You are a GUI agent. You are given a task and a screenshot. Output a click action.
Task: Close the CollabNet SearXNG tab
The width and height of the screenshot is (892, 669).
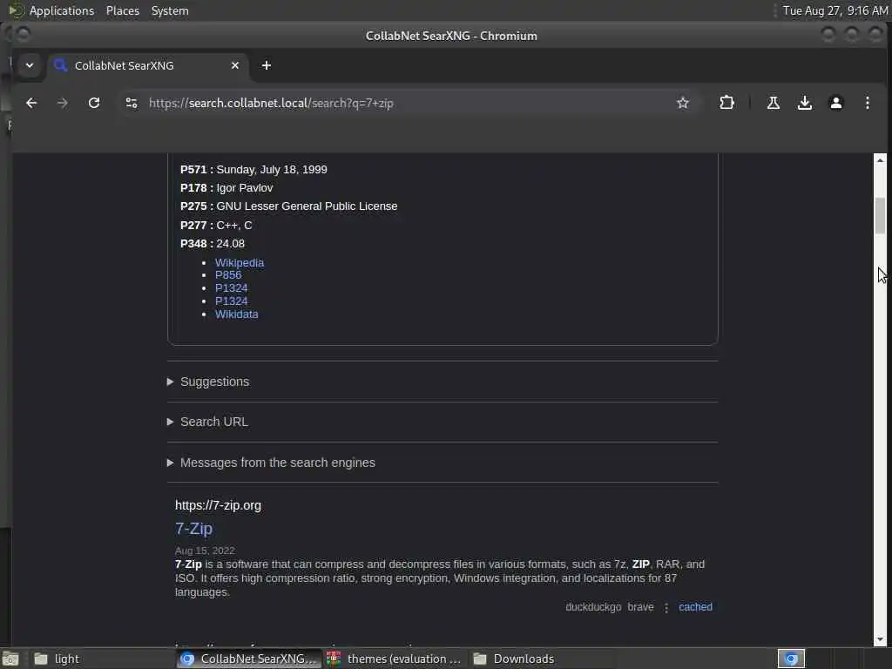click(235, 65)
